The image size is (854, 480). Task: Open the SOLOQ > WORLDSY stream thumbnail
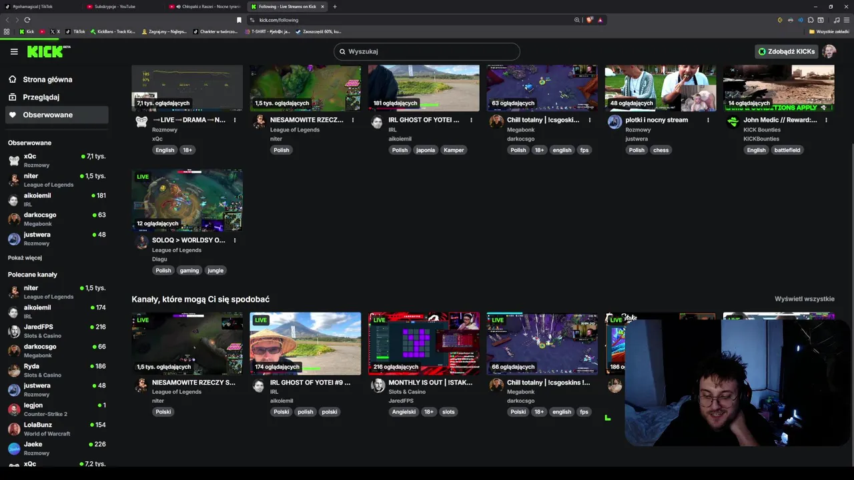pos(187,200)
